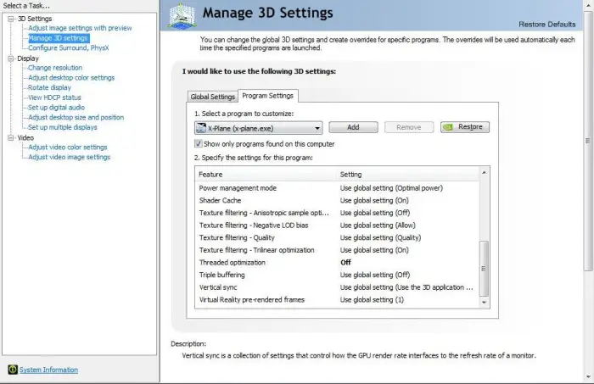Open Set up digital audio
This screenshot has width=594, height=384.
57,108
